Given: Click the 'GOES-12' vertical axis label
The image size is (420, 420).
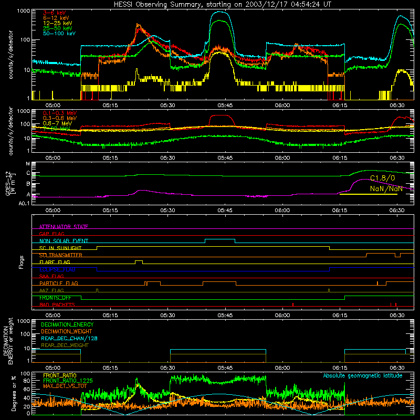Looking at the screenshot, I should [x=8, y=183].
